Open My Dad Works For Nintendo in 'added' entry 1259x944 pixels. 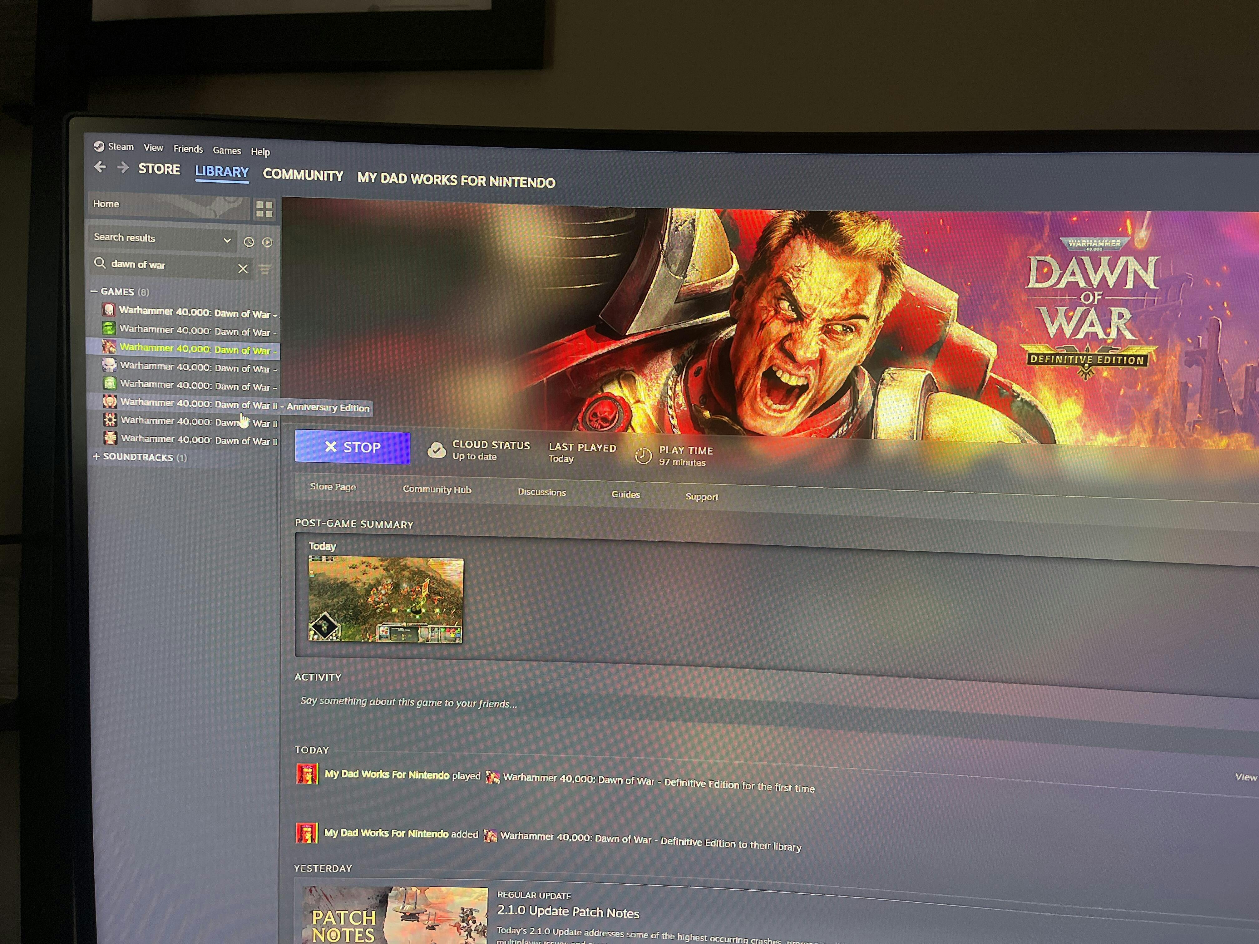pyautogui.click(x=387, y=833)
